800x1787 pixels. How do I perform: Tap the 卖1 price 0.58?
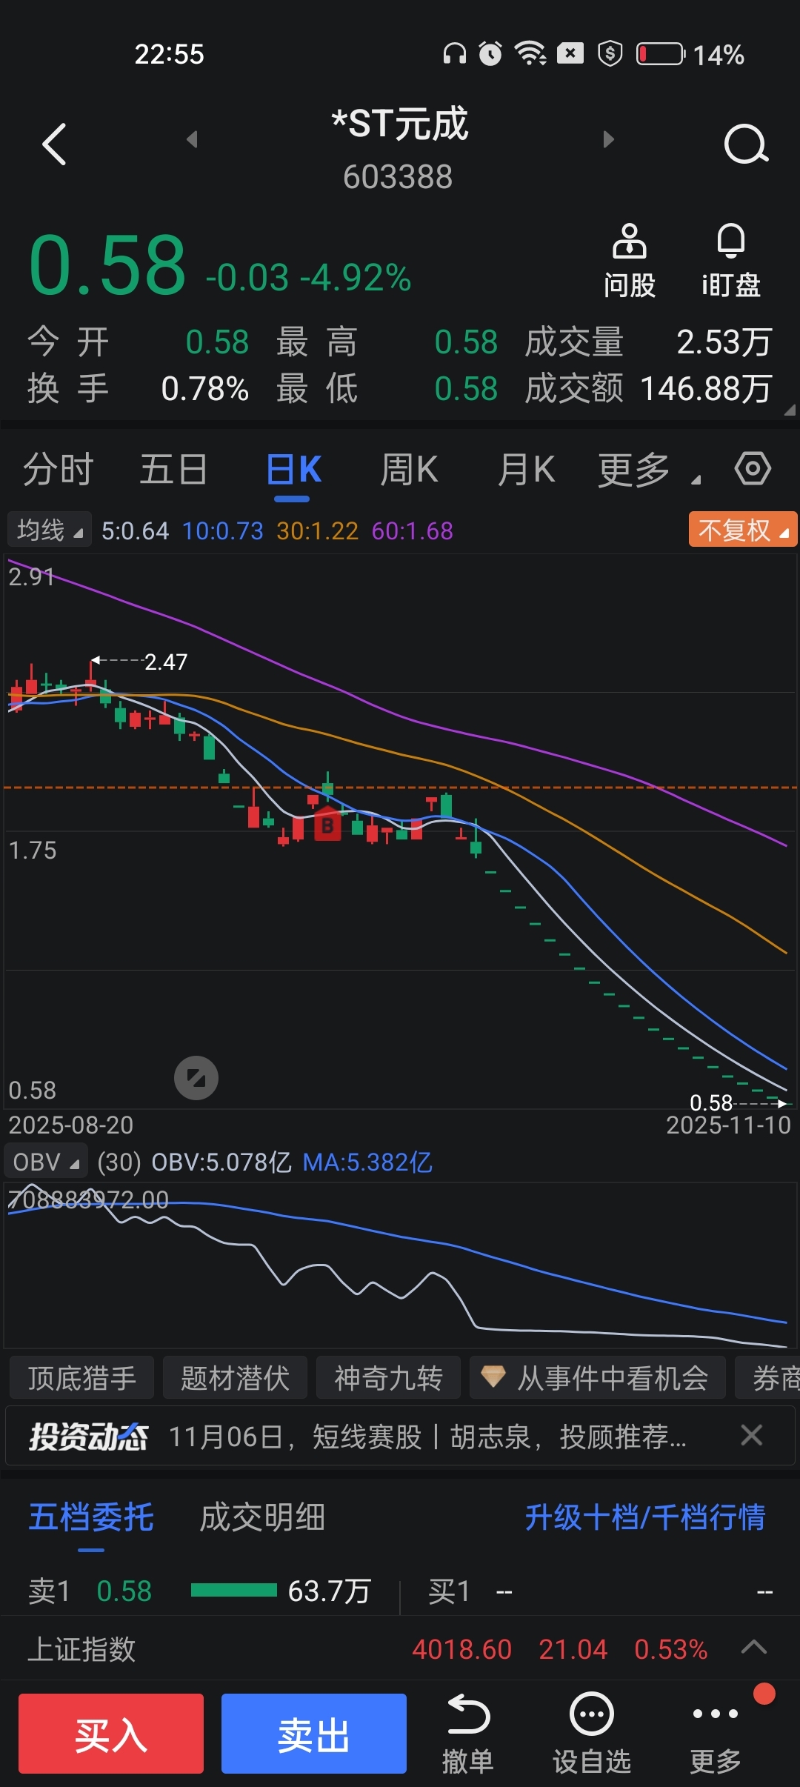point(124,1591)
